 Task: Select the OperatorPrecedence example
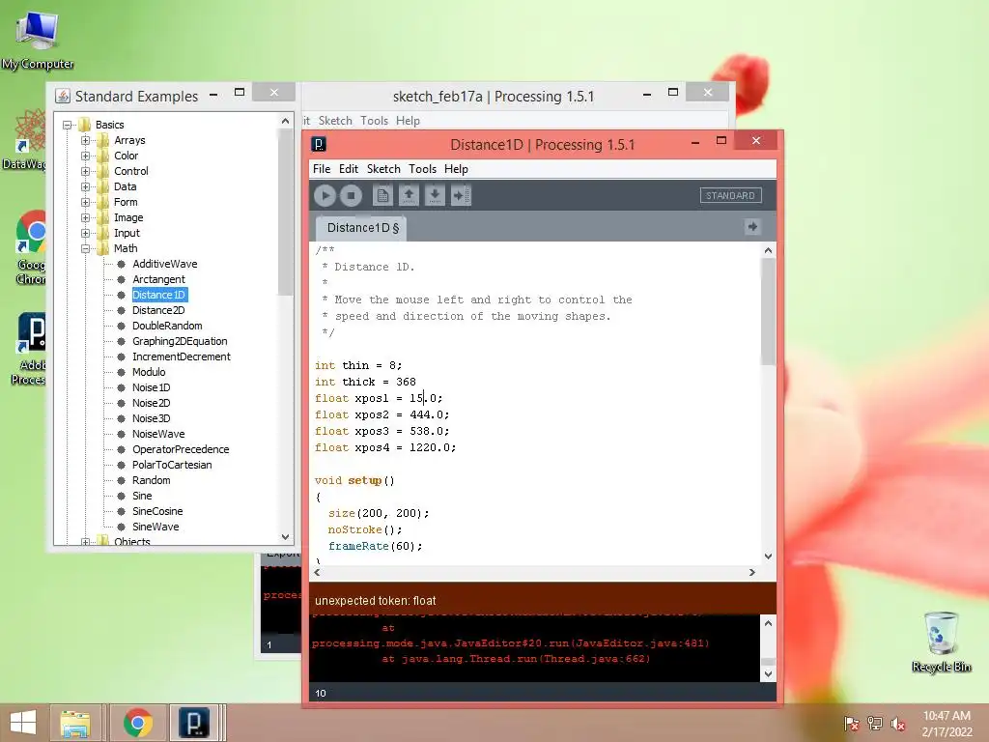pyautogui.click(x=181, y=449)
